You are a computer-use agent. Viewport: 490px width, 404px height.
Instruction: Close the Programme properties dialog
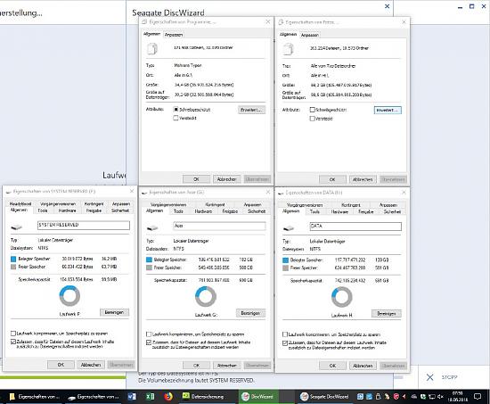pos(268,22)
